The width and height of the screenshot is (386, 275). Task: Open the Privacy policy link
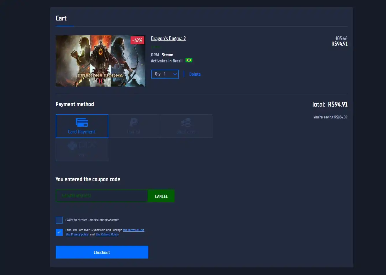tap(77, 235)
